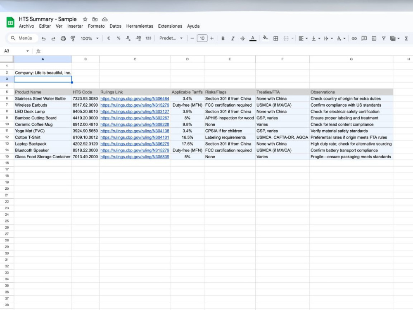
Task: Open ruling link N303127
Action: (135, 112)
